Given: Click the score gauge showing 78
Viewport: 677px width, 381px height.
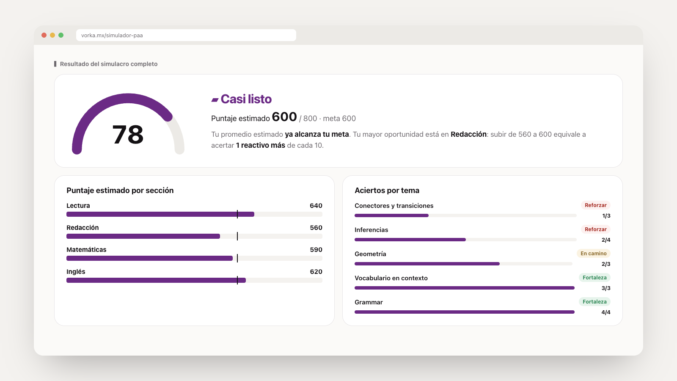Looking at the screenshot, I should (128, 124).
